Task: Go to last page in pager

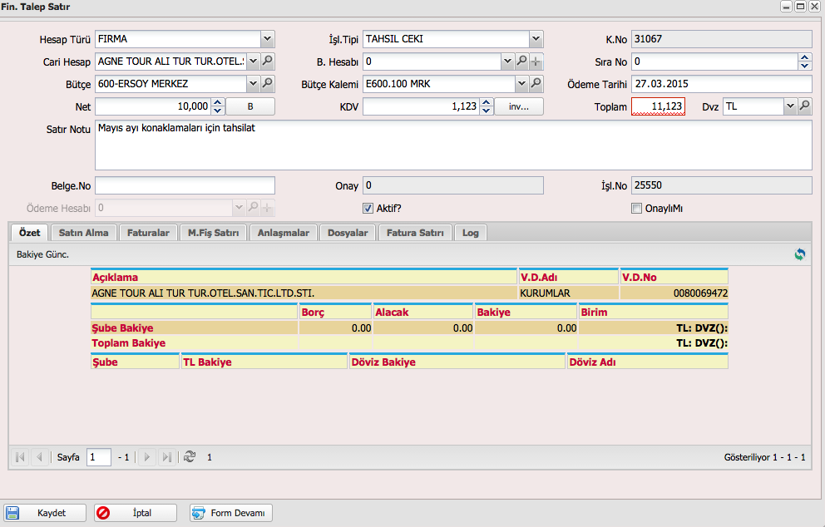Action: click(x=167, y=457)
